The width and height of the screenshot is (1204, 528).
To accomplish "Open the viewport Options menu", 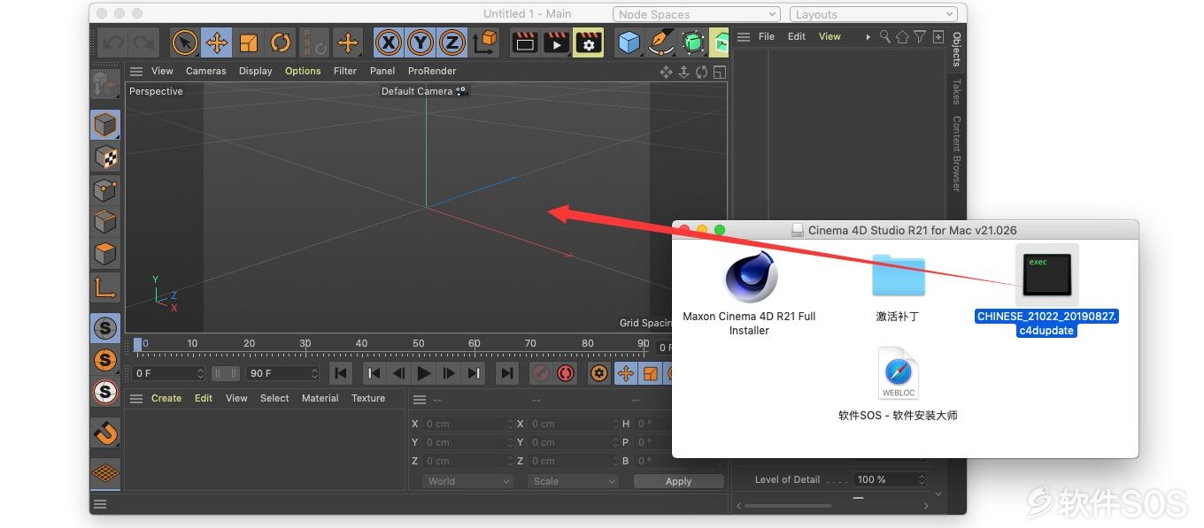I will [303, 71].
